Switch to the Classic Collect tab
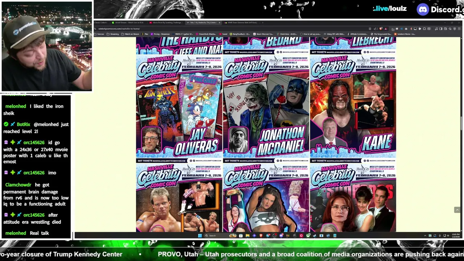This screenshot has height=261, width=464. [101, 22]
